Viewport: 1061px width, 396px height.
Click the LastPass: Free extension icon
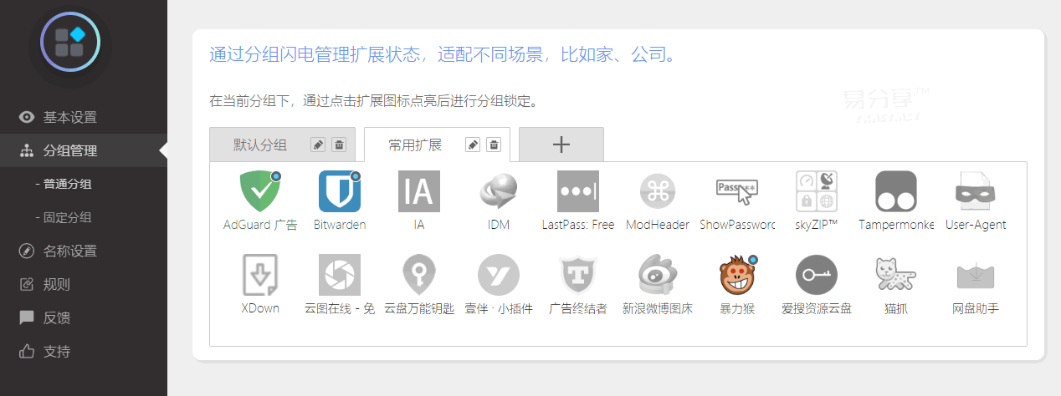(578, 191)
